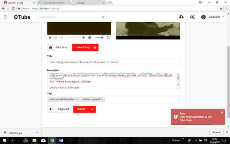
Task: Open Mail app from taskbar
Action: [x=43, y=140]
